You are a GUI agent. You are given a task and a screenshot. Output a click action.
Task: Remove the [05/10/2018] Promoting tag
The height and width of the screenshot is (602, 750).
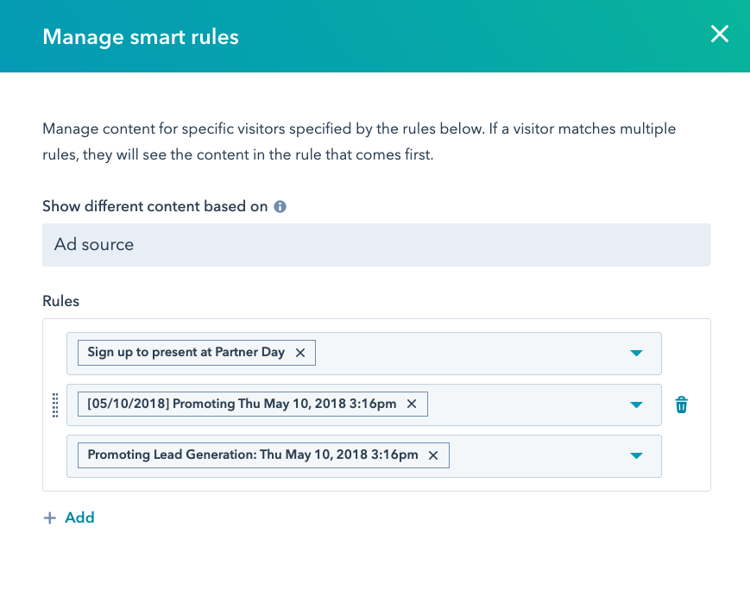(412, 404)
